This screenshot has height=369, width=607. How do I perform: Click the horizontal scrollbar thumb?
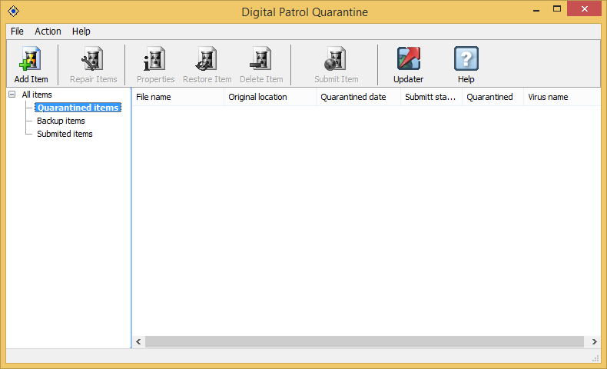tap(364, 342)
